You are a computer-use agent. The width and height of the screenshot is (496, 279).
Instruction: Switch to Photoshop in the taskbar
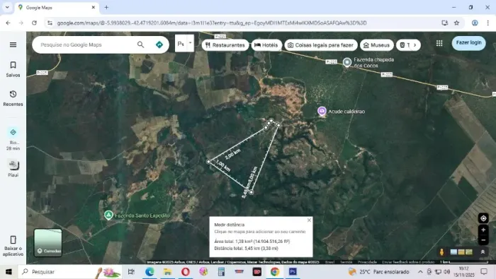tap(293, 272)
